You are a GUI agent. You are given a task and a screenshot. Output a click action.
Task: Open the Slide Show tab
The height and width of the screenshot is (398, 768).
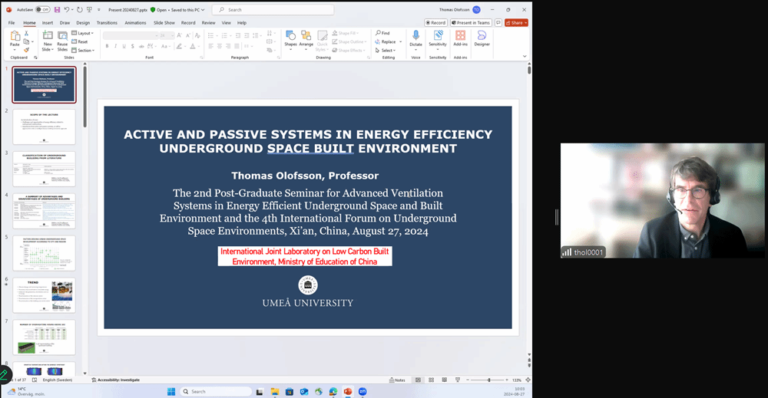[164, 22]
